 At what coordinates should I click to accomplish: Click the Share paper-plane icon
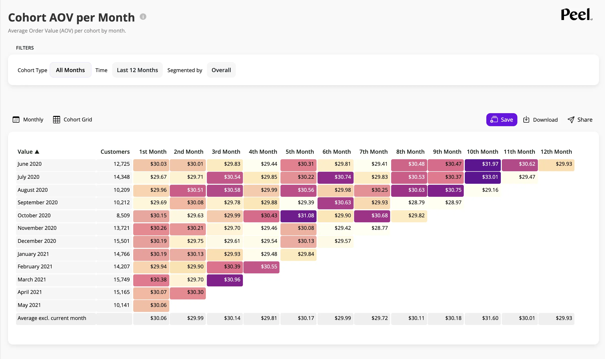coord(571,120)
